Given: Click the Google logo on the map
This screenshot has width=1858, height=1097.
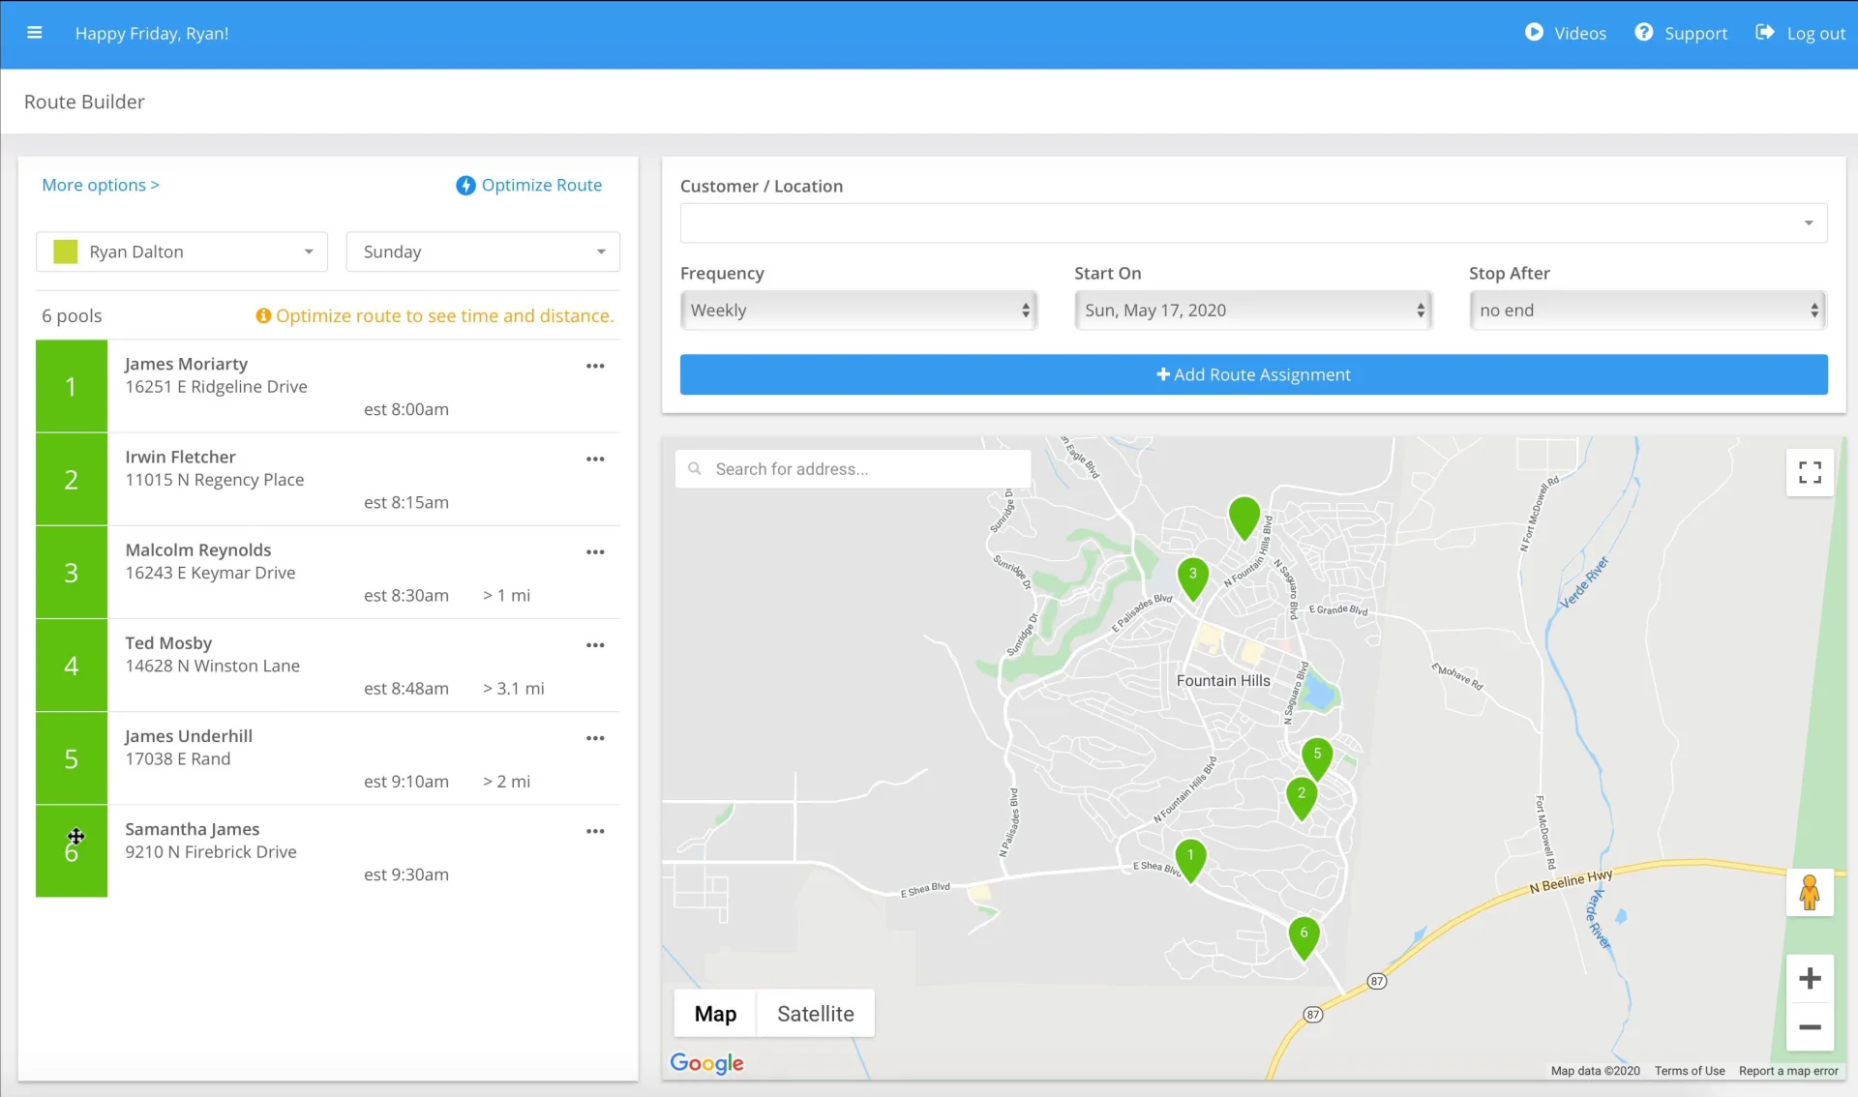Looking at the screenshot, I should point(706,1062).
